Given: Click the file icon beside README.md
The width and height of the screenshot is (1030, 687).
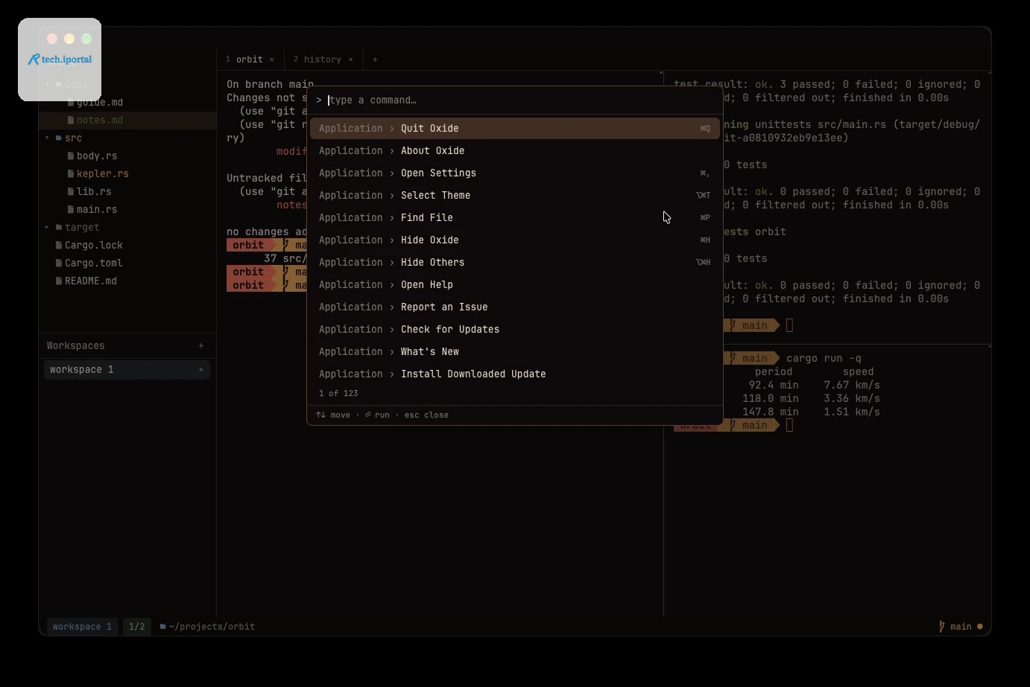Looking at the screenshot, I should pyautogui.click(x=59, y=281).
